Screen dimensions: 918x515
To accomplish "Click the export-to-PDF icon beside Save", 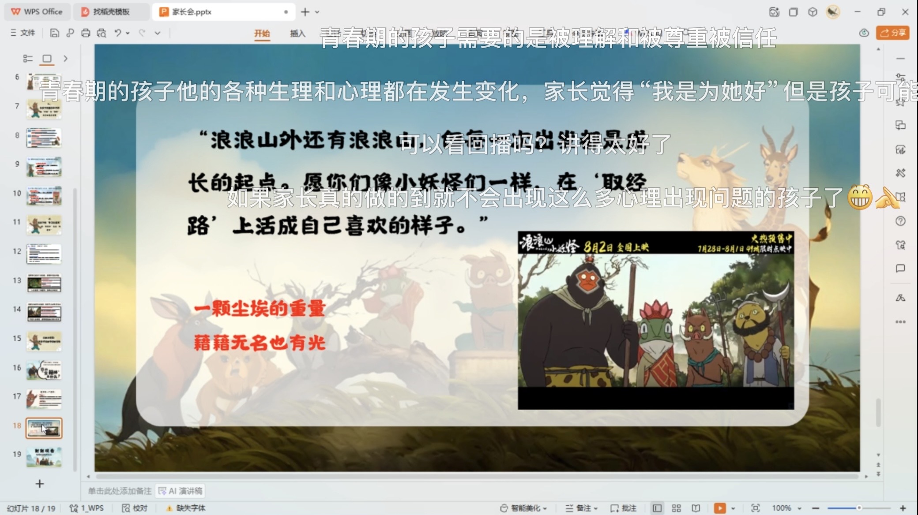I will pyautogui.click(x=70, y=33).
